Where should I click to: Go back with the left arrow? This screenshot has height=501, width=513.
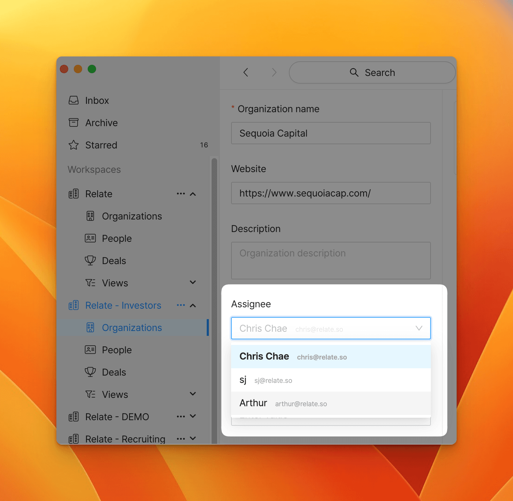pyautogui.click(x=246, y=72)
